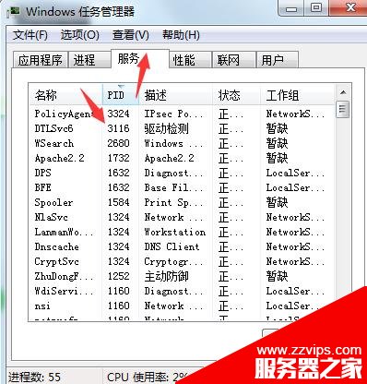Switch to the 用户 tab
Viewport: 367px width, 384px height.
[277, 60]
